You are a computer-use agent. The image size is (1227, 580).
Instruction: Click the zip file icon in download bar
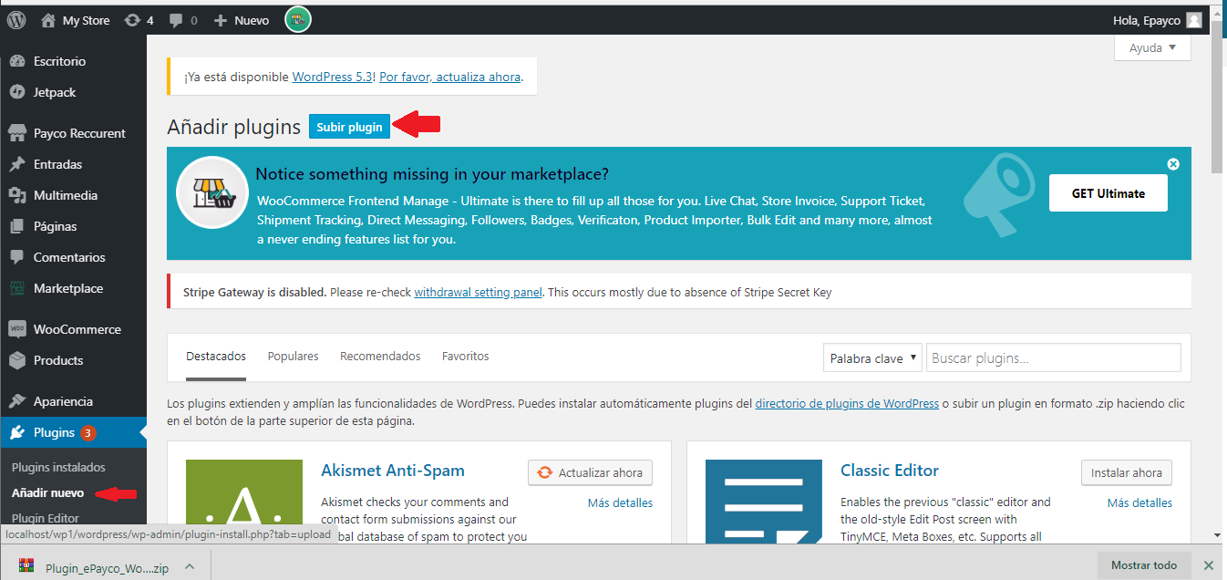click(27, 566)
